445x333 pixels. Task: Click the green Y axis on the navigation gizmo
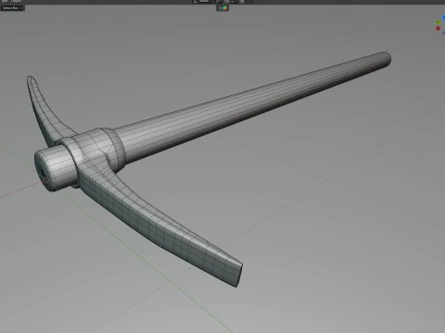point(438,22)
